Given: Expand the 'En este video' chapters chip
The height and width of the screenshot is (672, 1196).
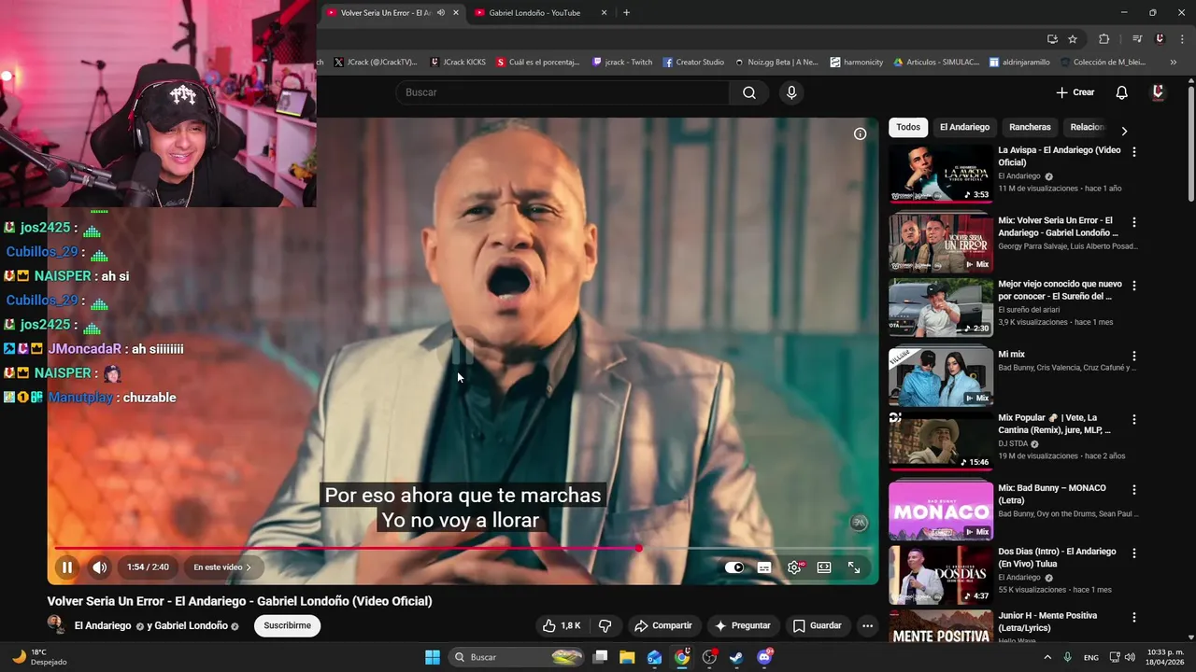Looking at the screenshot, I should (222, 567).
